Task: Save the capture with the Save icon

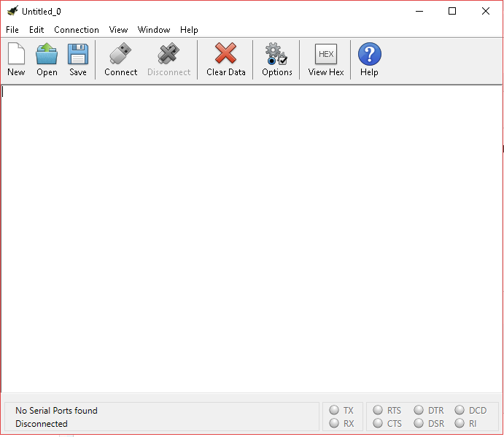Action: [x=78, y=55]
